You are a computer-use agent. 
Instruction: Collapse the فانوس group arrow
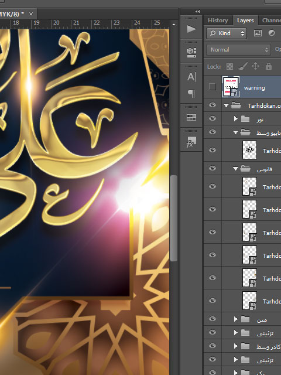[235, 169]
